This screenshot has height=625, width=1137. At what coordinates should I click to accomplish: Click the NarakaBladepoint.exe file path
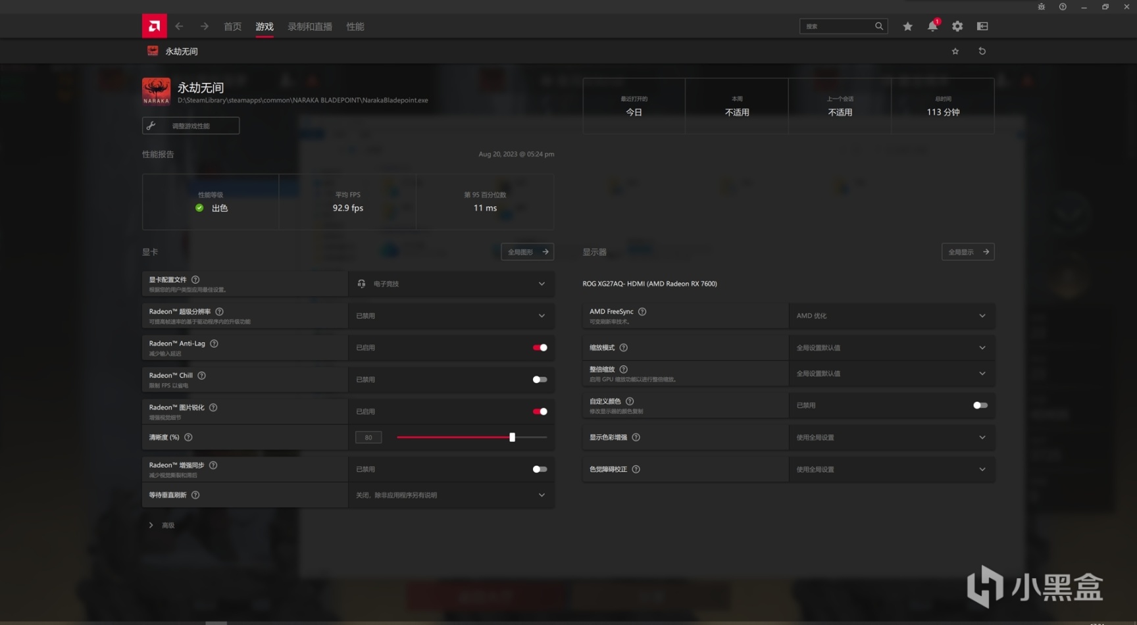[303, 100]
